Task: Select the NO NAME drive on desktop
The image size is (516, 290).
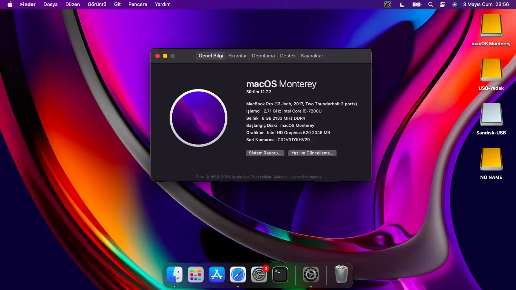Action: 491,159
